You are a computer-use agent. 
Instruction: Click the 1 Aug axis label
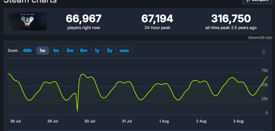(x=164, y=121)
